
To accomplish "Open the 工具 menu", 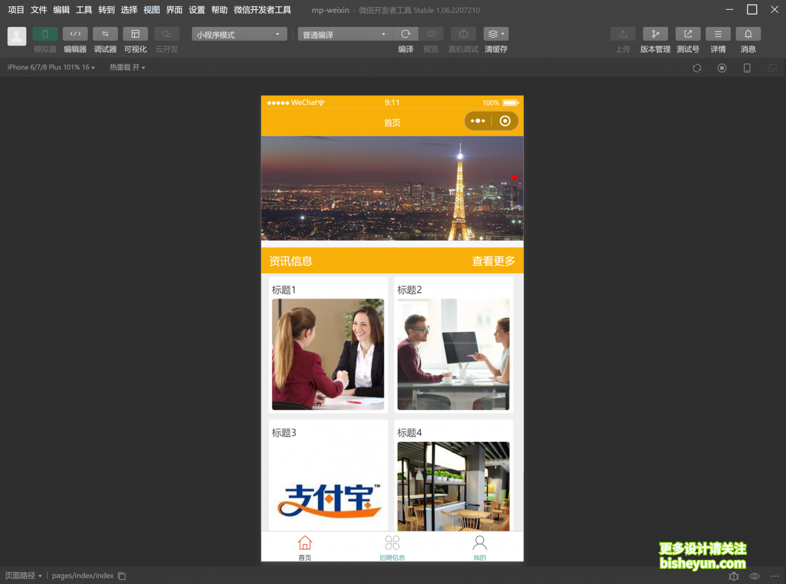I will [x=84, y=10].
